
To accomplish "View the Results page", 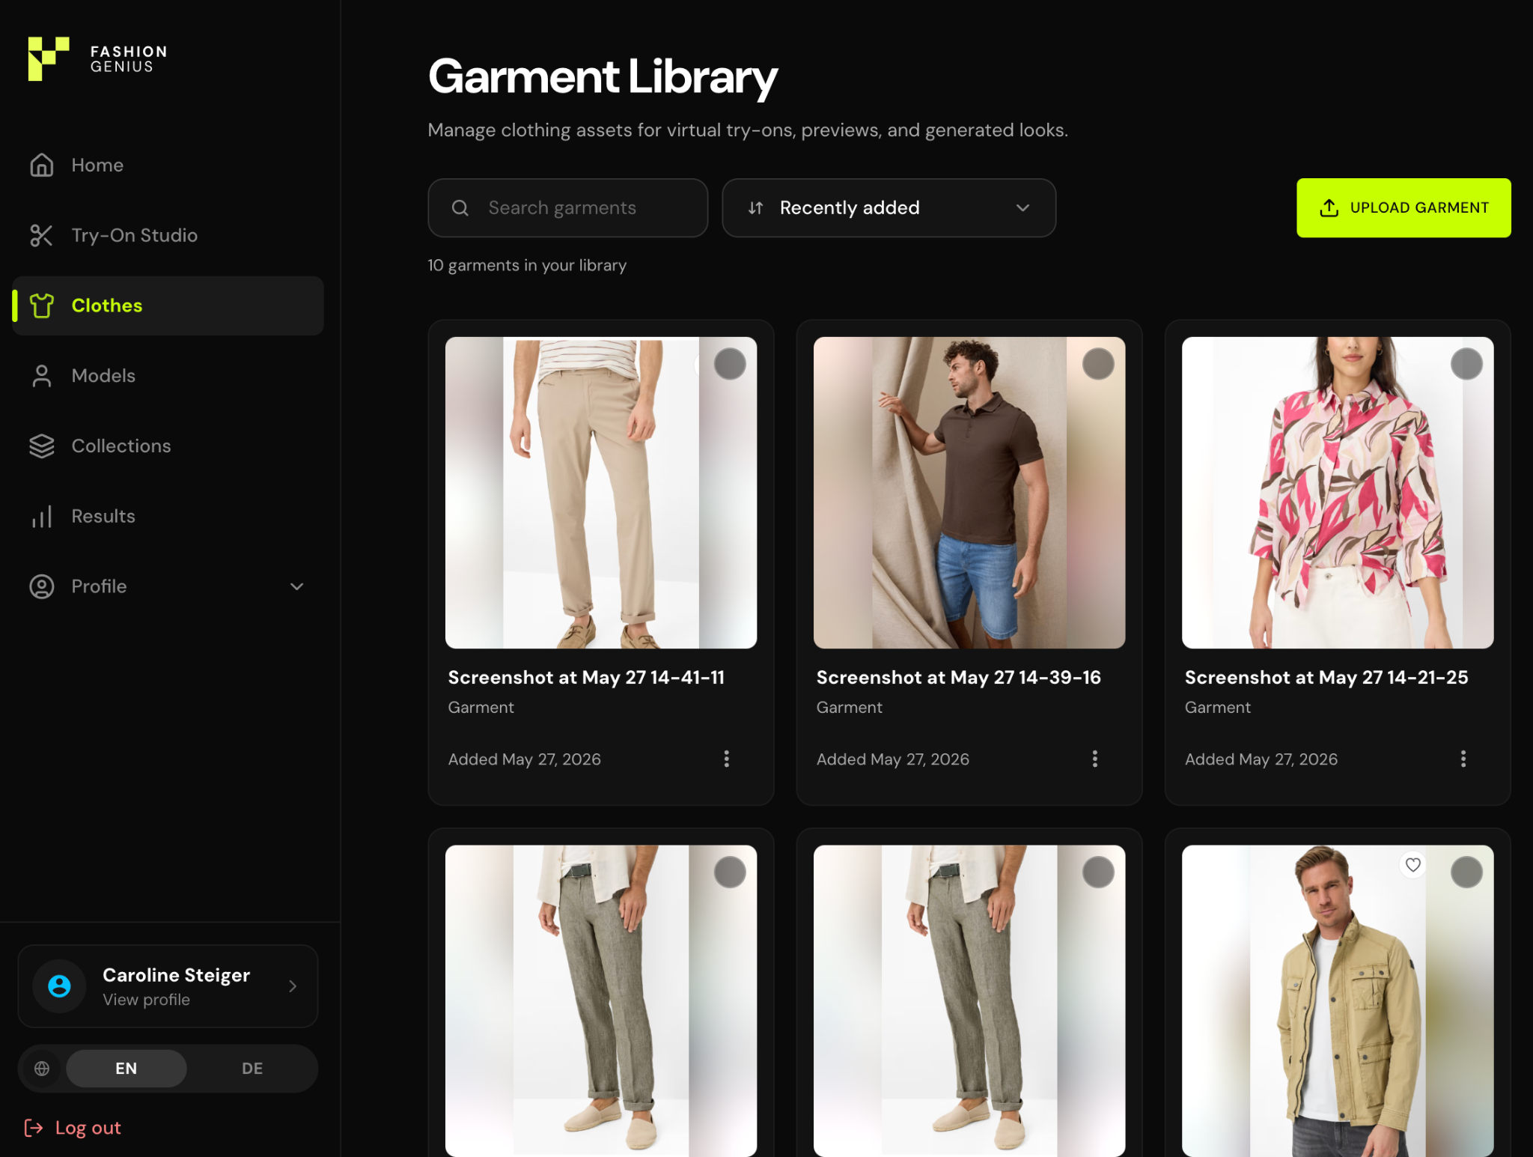I will [168, 517].
